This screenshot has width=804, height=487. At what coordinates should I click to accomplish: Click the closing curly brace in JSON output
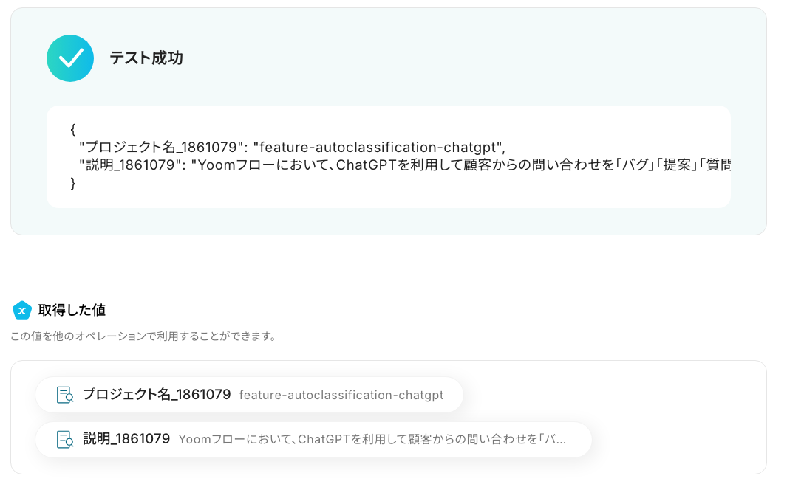coord(73,183)
